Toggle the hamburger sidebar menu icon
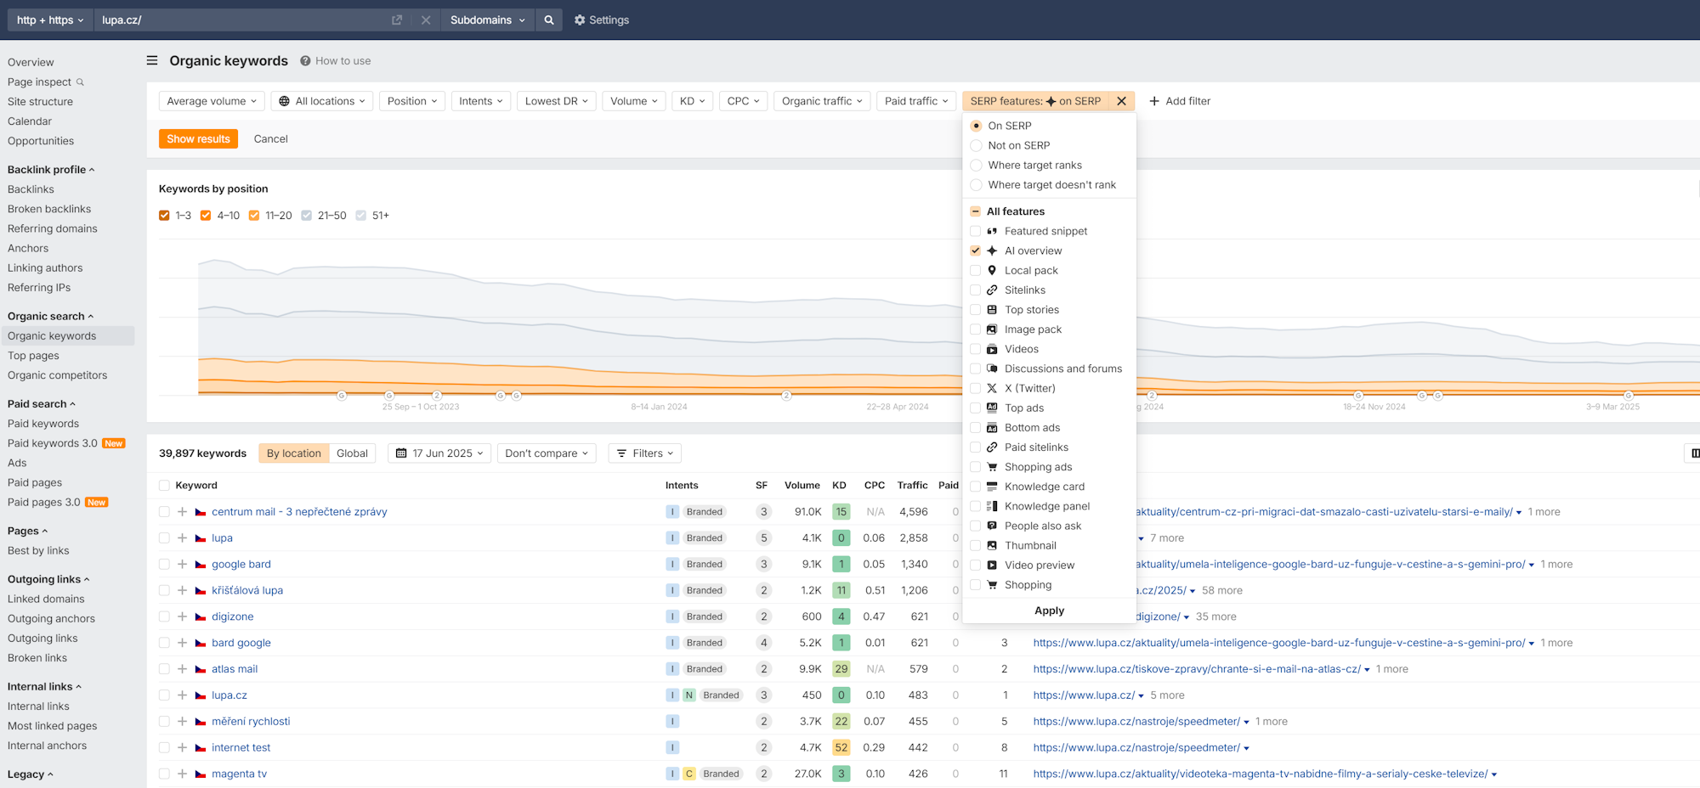 [152, 60]
